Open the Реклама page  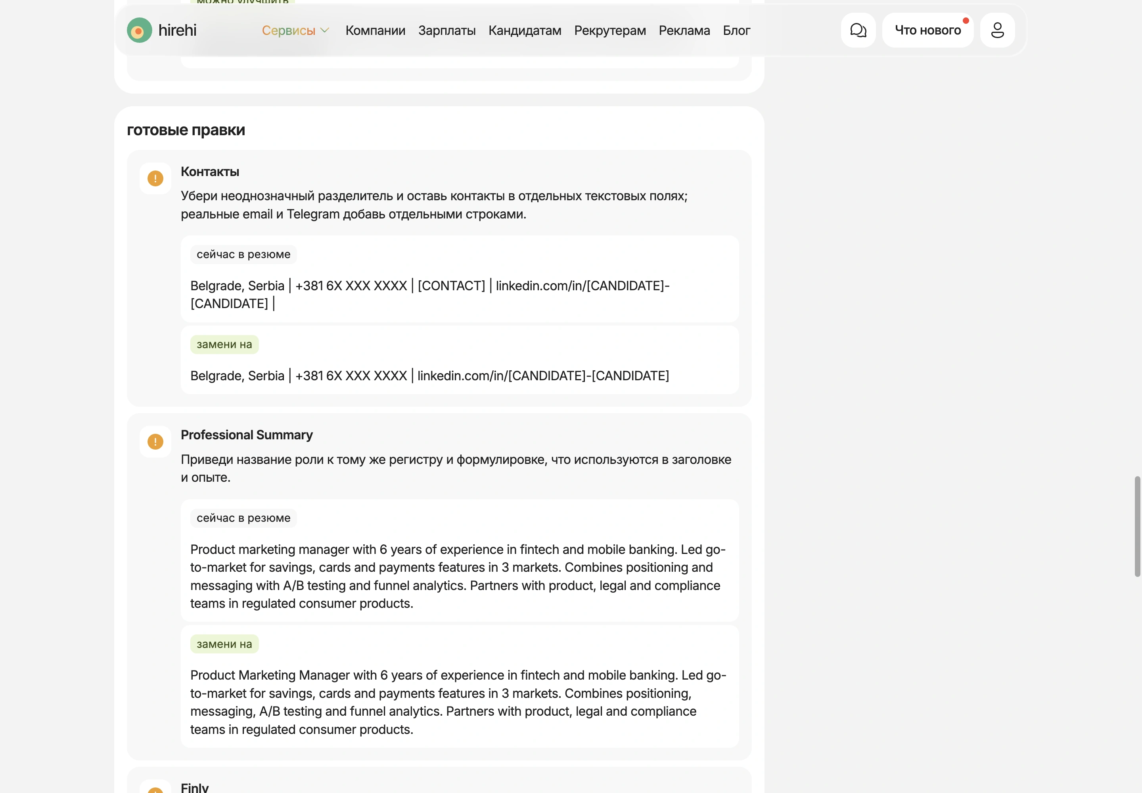pyautogui.click(x=684, y=30)
